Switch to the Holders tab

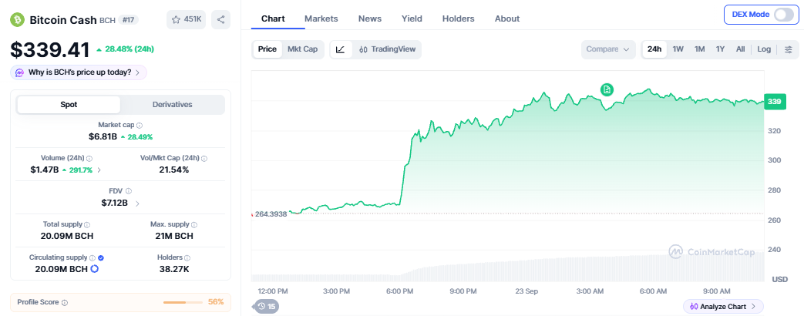(459, 18)
